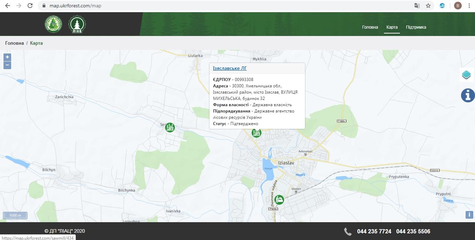The width and height of the screenshot is (475, 240).
Task: Click the Translate page icon
Action: coord(417,6)
